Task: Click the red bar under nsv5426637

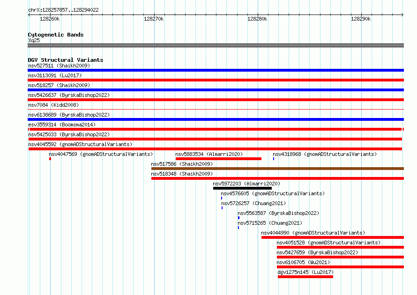Action: point(216,100)
